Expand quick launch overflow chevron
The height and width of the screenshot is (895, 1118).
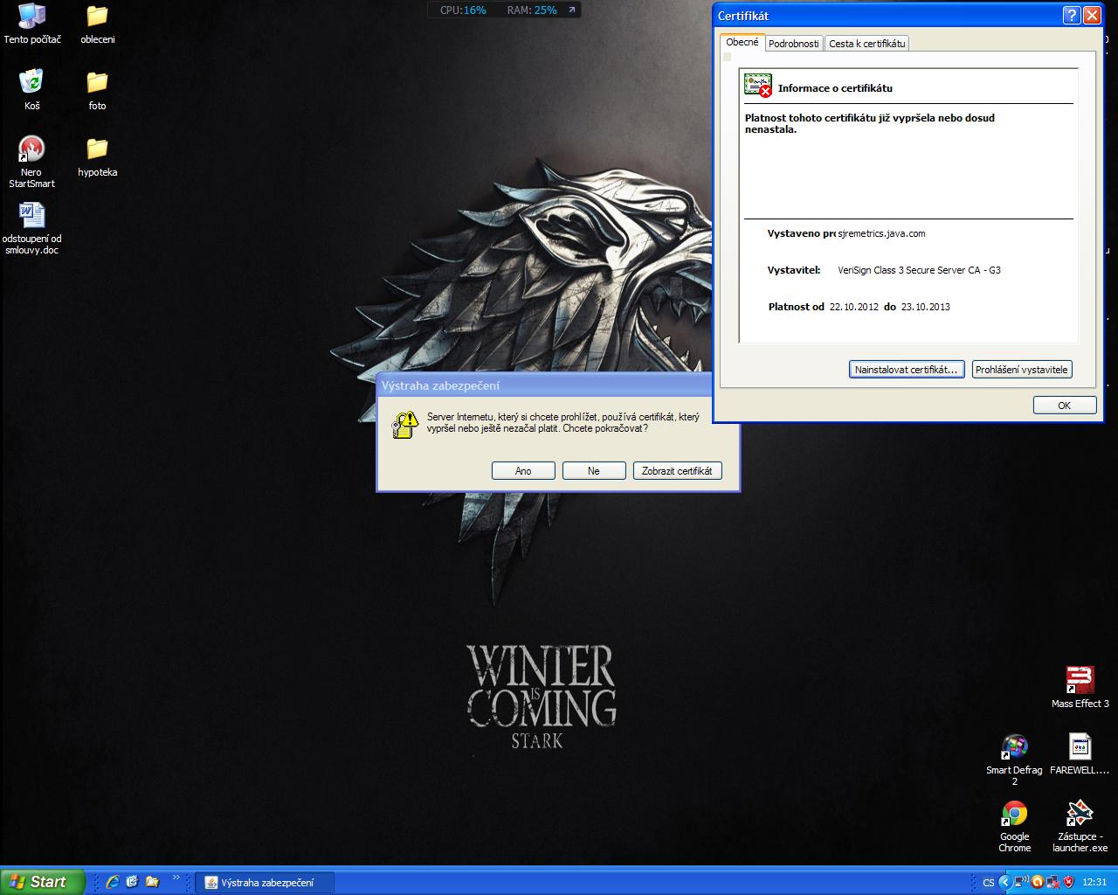tap(176, 878)
